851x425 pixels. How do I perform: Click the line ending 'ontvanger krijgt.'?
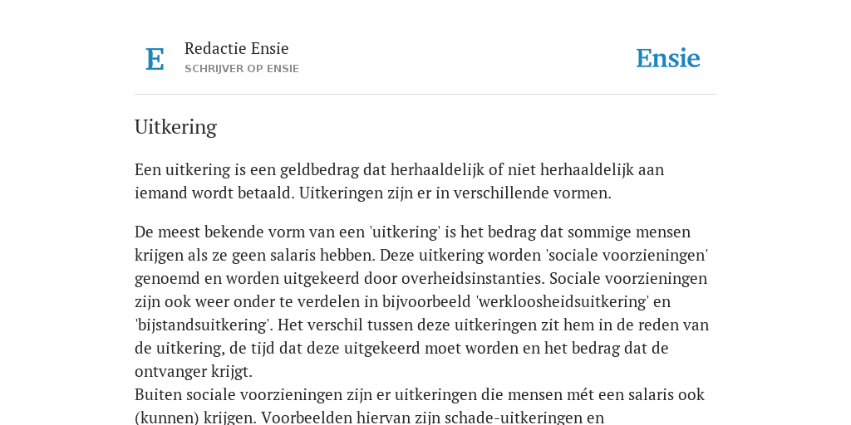(x=194, y=371)
